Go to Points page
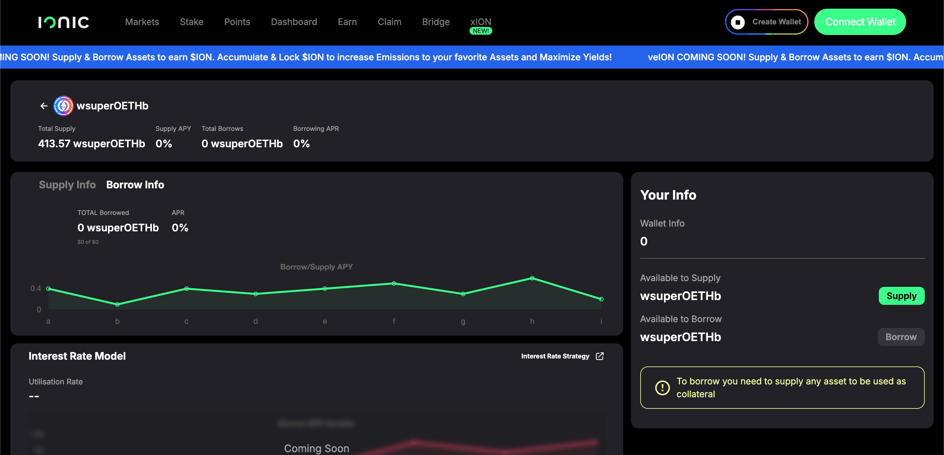Screen dimensions: 944x455 [237, 22]
